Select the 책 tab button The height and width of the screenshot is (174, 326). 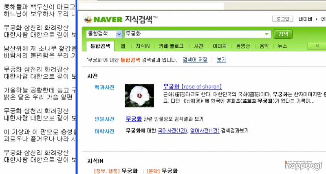coord(317,46)
